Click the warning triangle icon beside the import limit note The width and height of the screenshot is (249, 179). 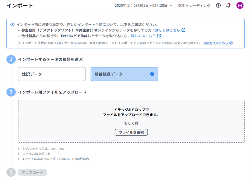point(19,43)
